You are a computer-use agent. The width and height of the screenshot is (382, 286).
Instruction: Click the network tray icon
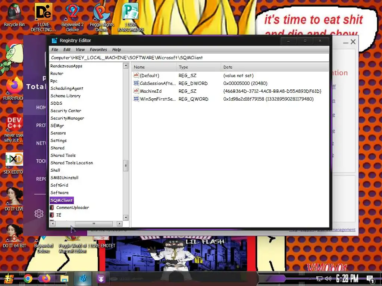click(319, 279)
